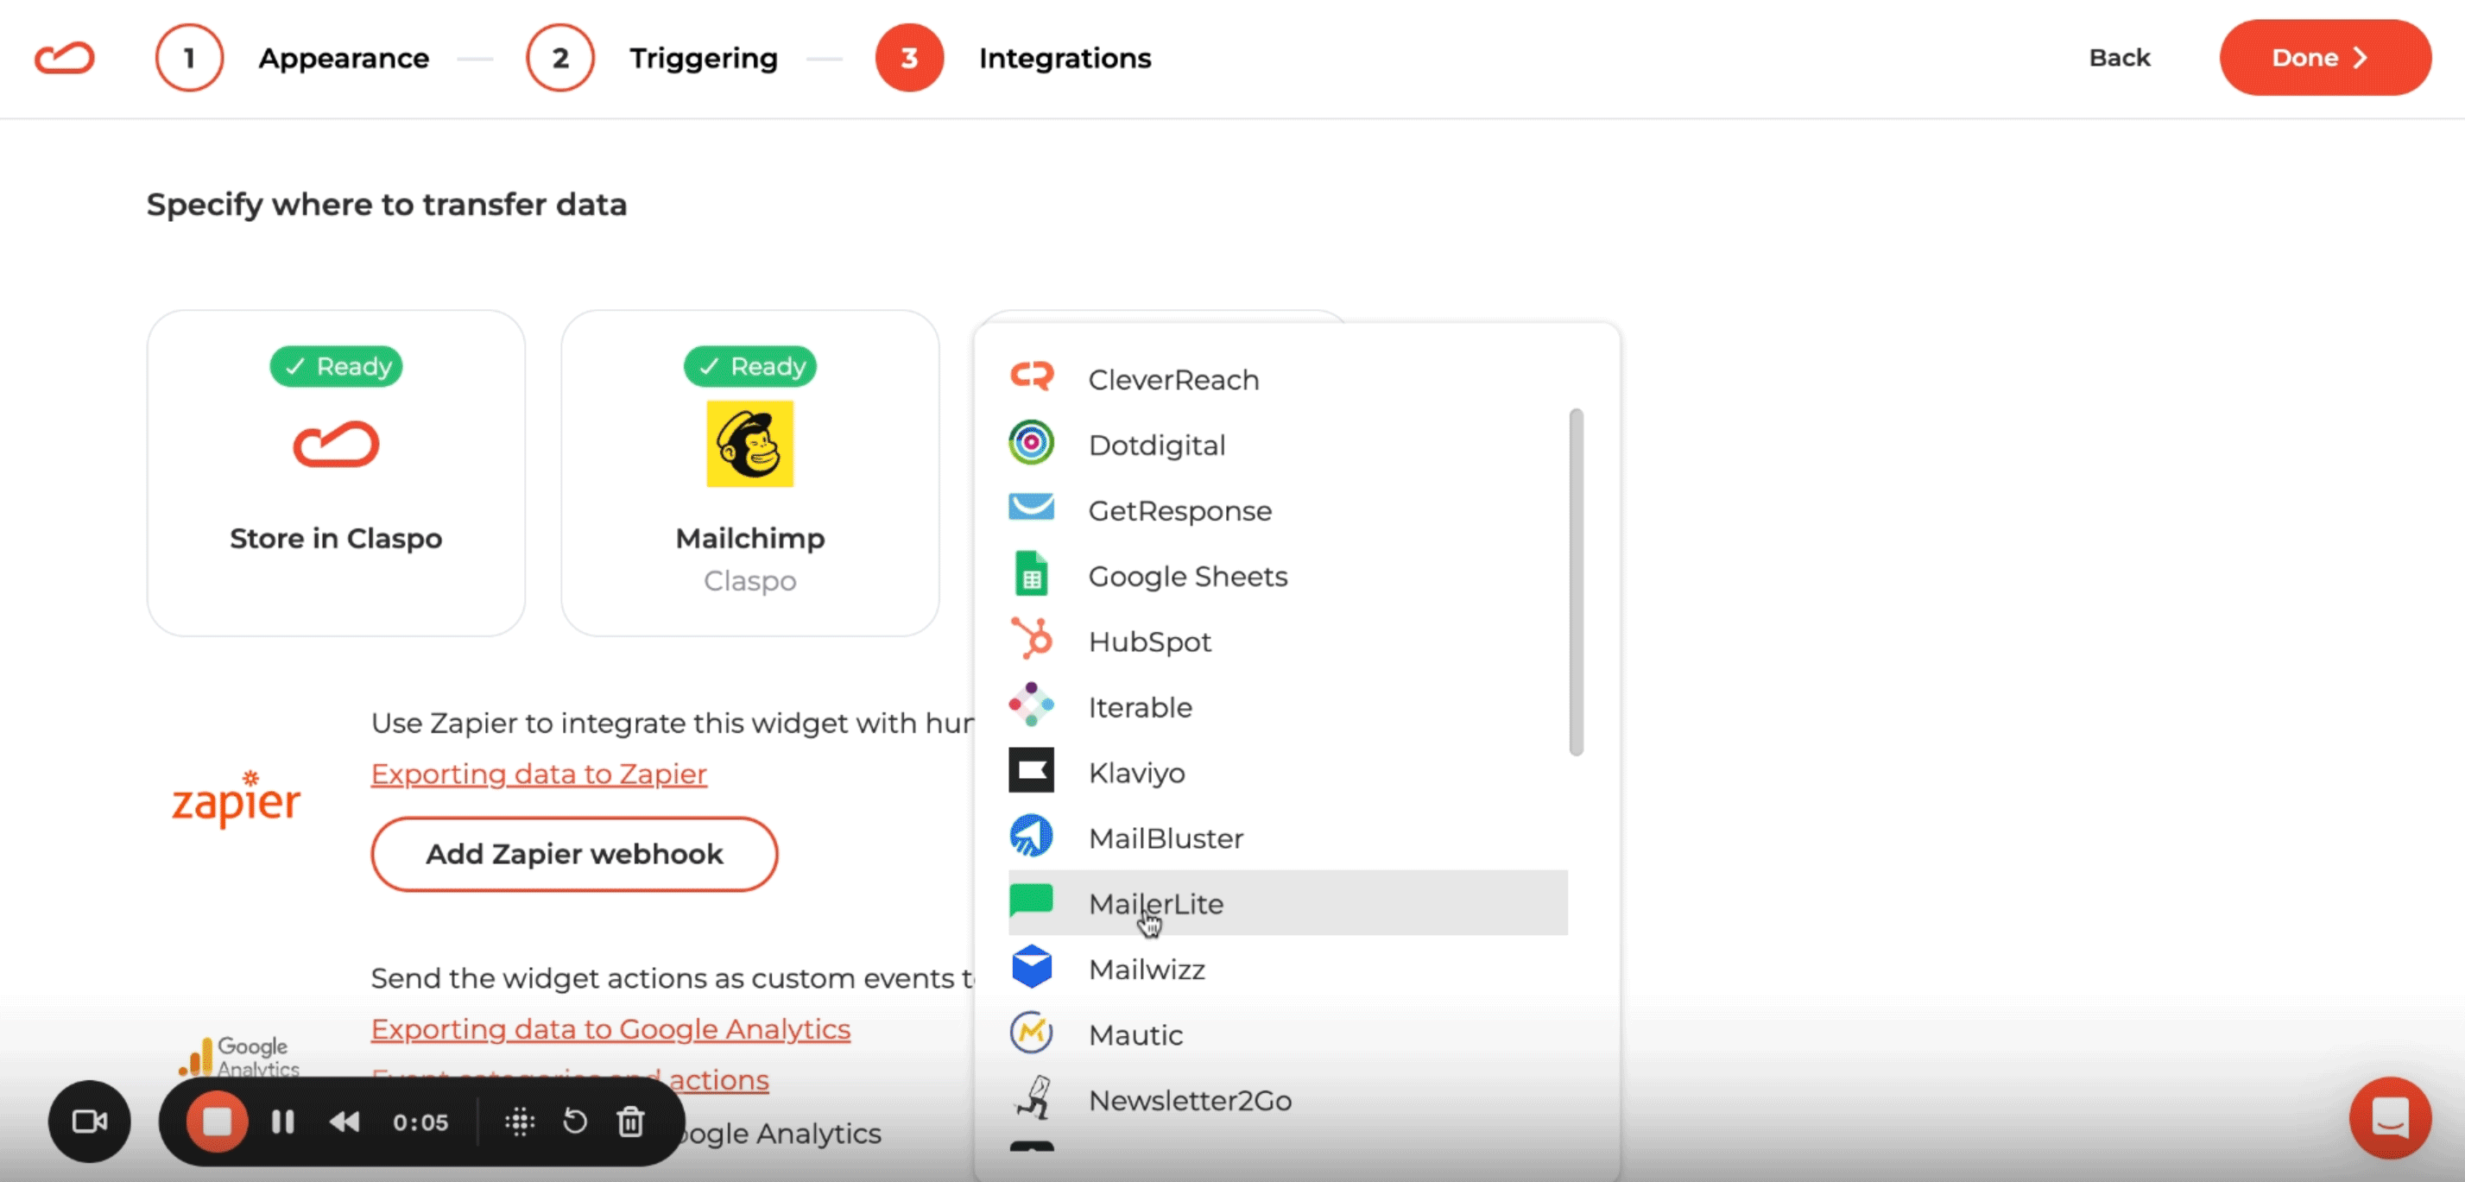The image size is (2465, 1182).
Task: Click the Done button
Action: point(2324,58)
